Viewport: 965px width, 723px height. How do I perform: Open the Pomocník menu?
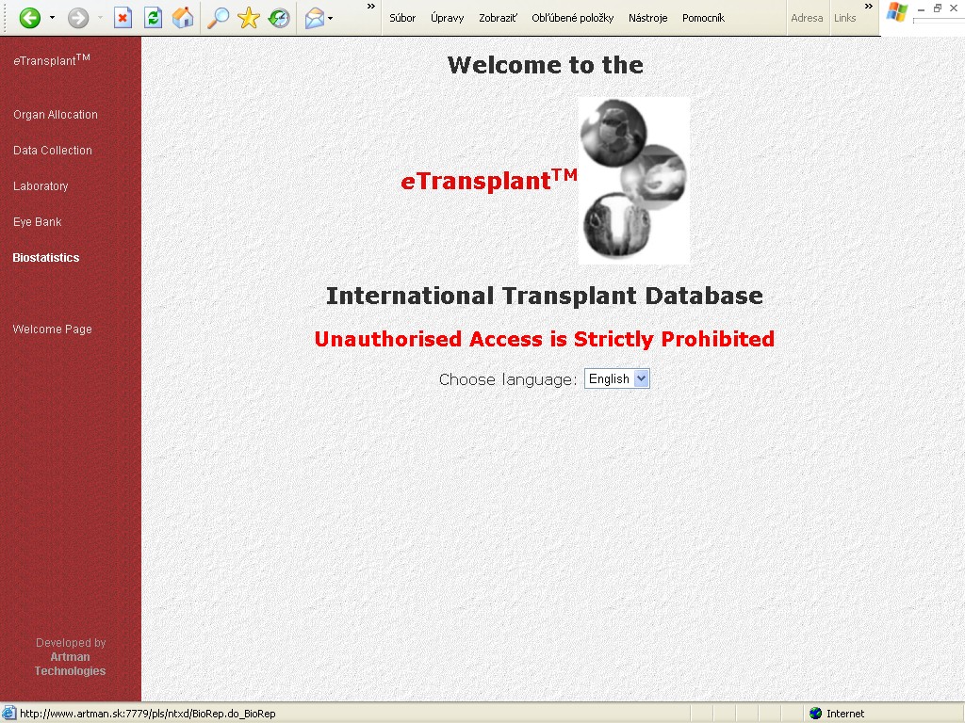[703, 18]
